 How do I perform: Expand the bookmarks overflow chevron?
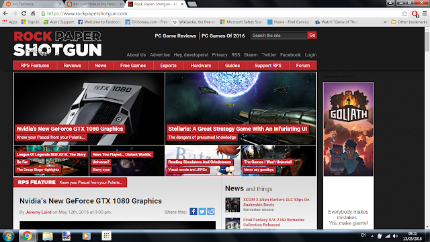(385, 22)
